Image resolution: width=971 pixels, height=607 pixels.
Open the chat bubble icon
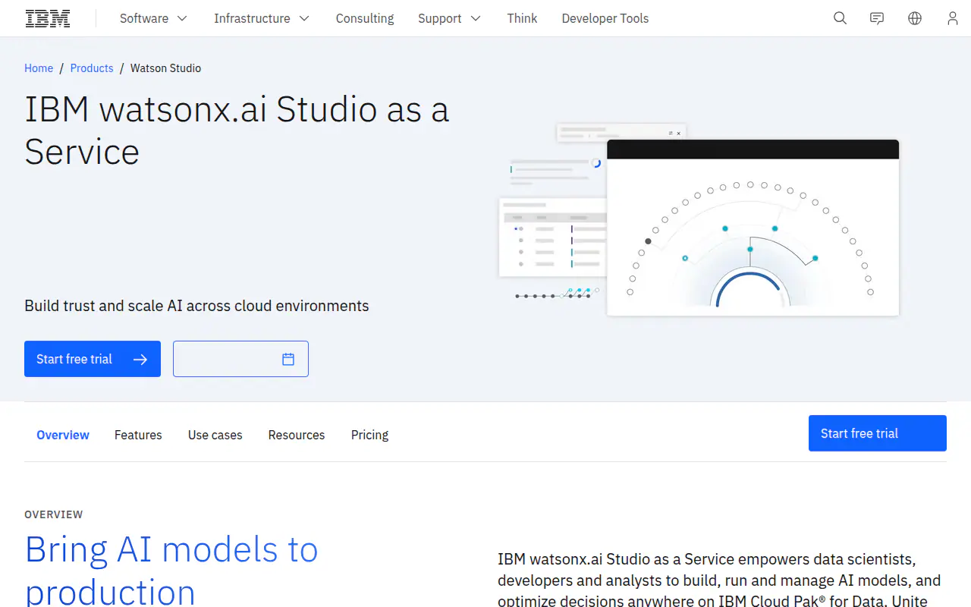(x=877, y=18)
